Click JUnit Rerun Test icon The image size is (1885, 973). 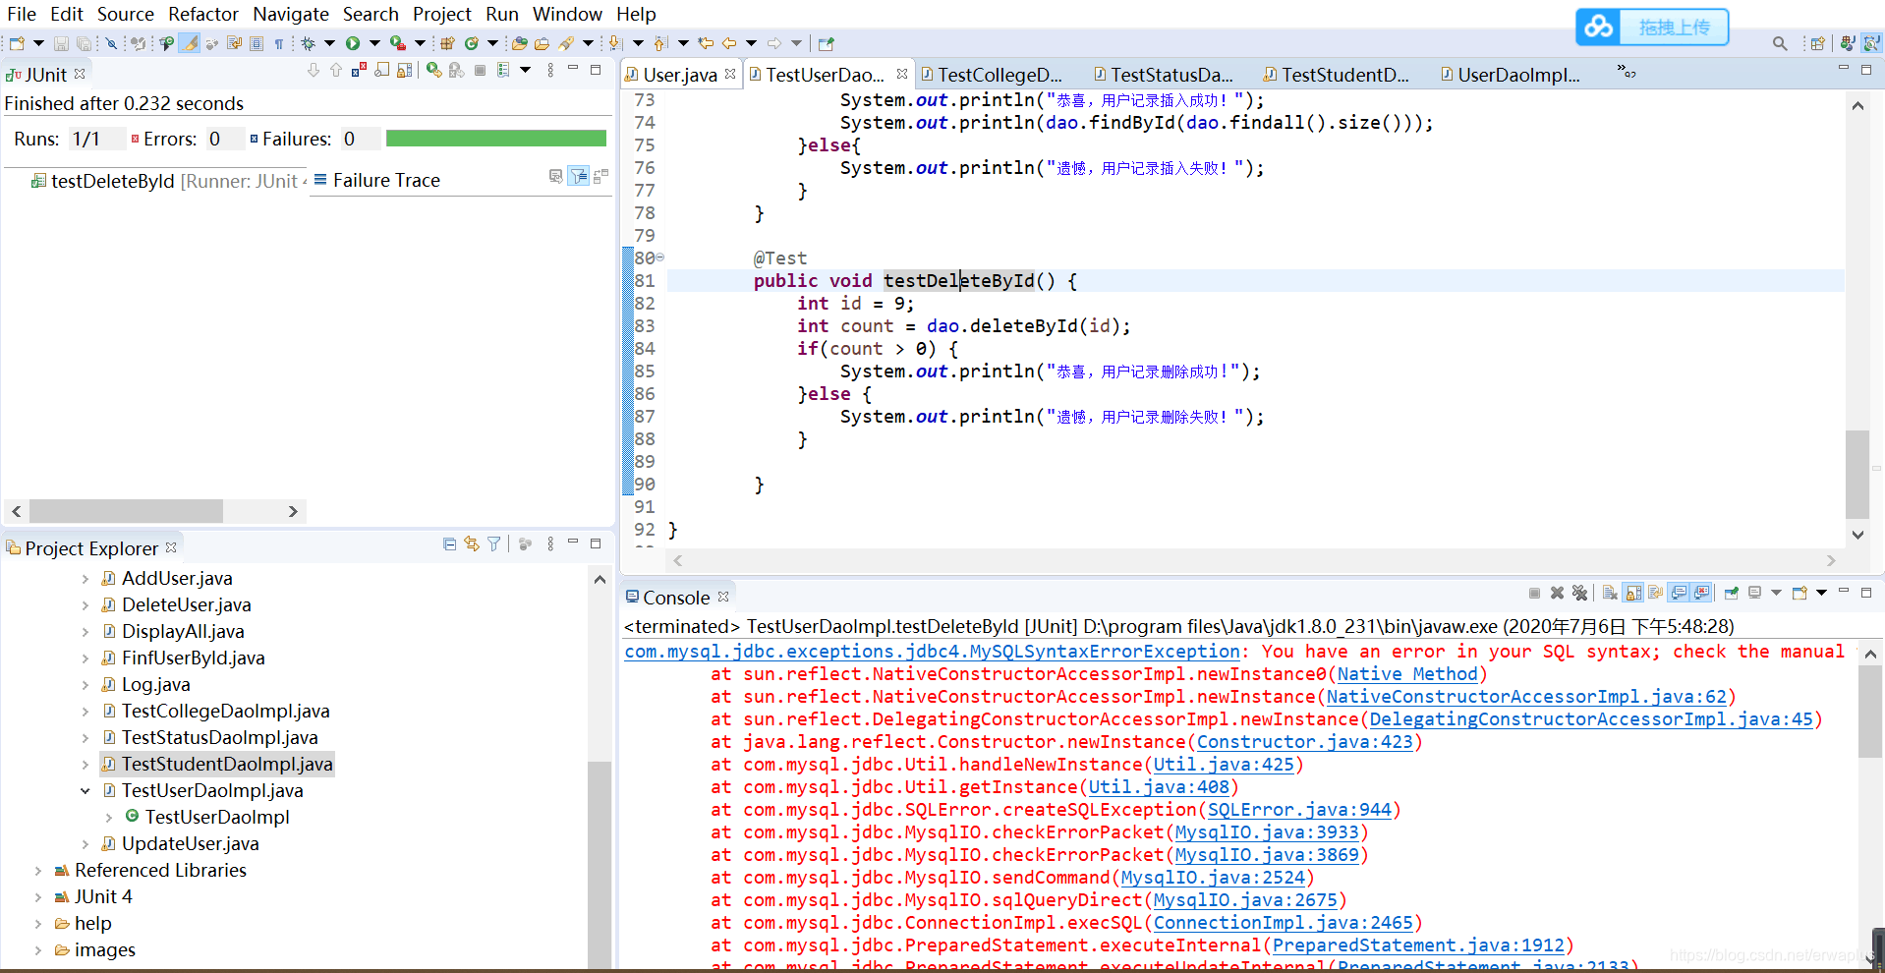click(433, 70)
